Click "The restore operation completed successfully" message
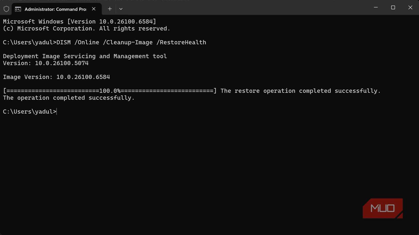The width and height of the screenshot is (419, 235). click(300, 91)
